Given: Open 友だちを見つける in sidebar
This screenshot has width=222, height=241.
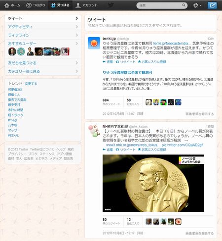Looking at the screenshot, I should (x=43, y=63).
